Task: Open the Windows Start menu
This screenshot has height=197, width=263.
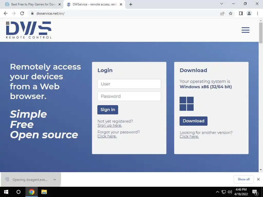Action: (x=6, y=192)
